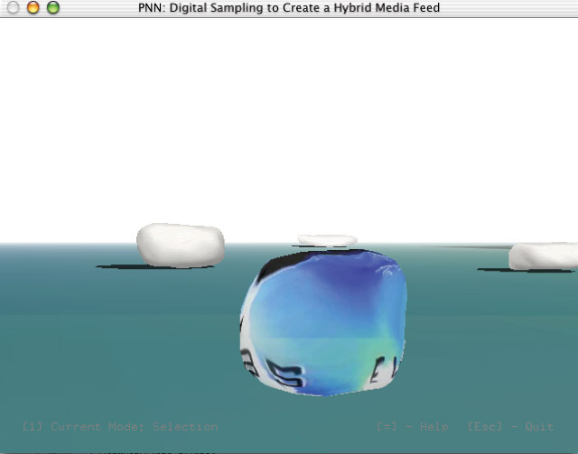578x454 pixels.
Task: Click the [1] mode indicator
Action: (32, 426)
